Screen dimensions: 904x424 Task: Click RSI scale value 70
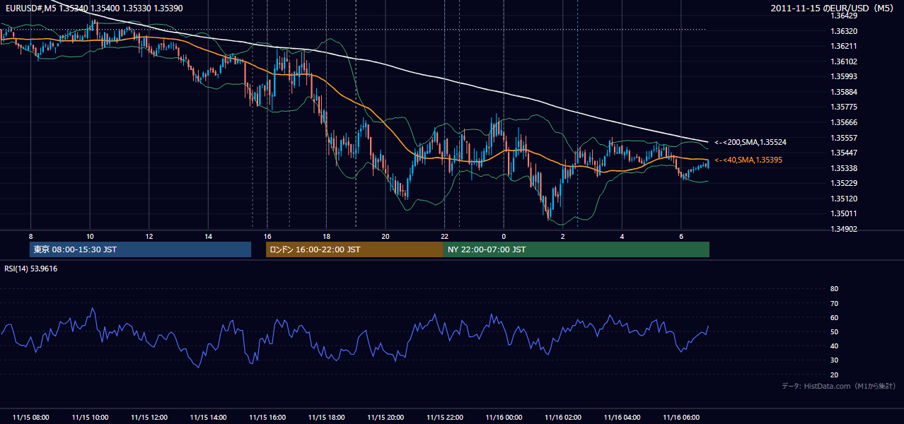834,303
